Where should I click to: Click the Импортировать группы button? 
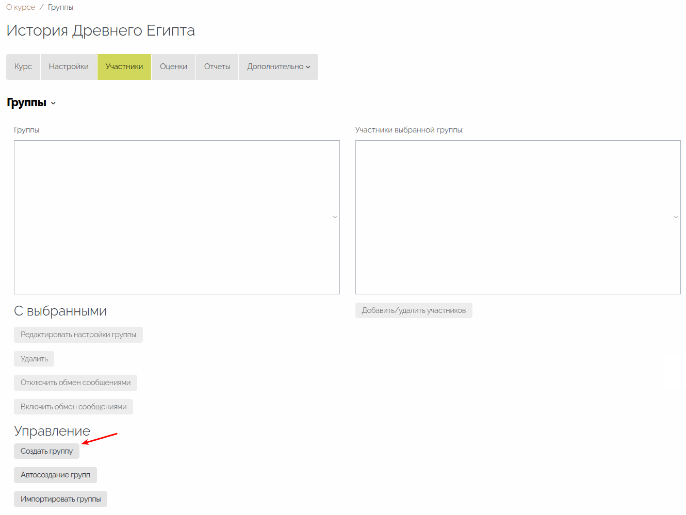60,499
